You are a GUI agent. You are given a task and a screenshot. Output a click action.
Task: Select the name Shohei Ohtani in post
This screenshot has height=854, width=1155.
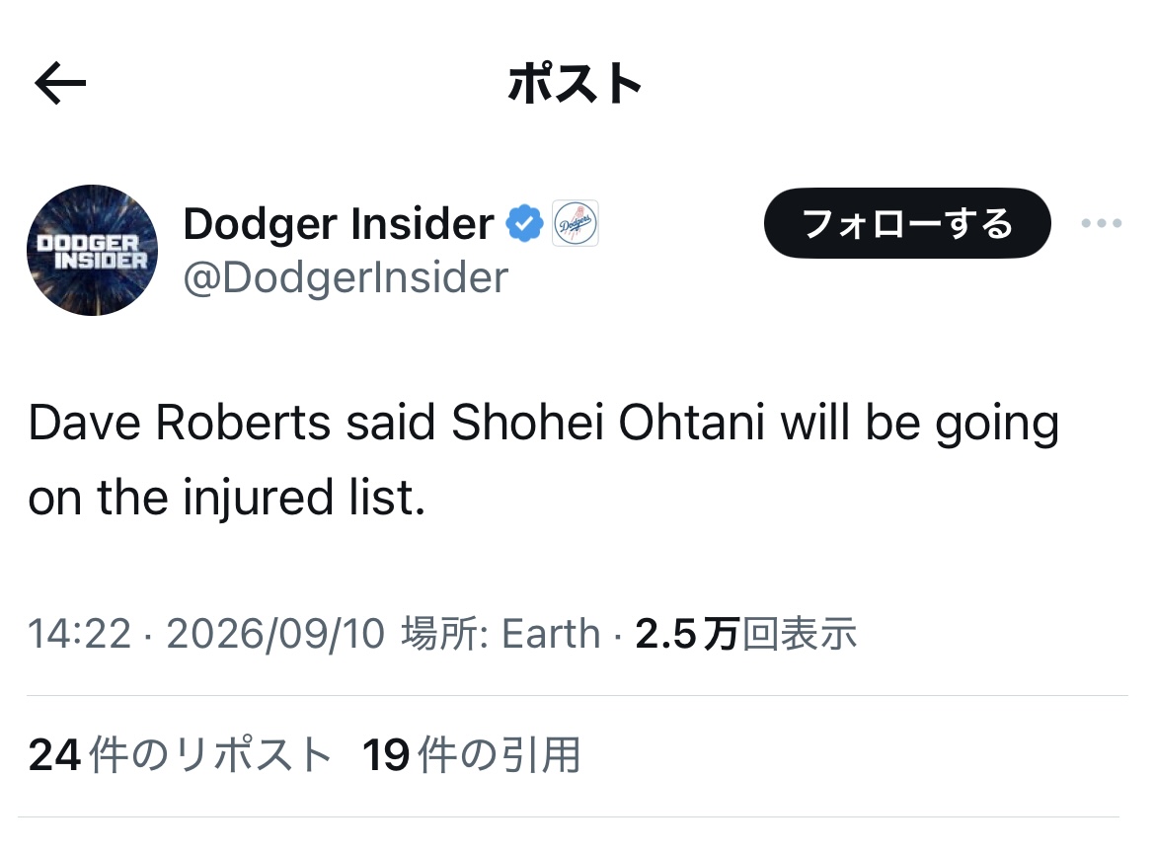point(608,423)
